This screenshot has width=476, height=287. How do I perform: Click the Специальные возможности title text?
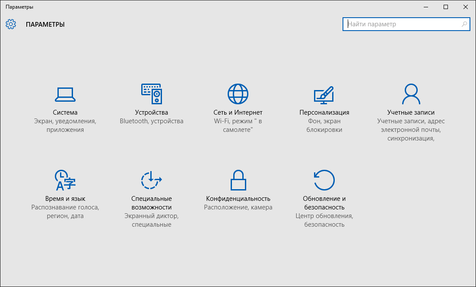[x=152, y=203]
